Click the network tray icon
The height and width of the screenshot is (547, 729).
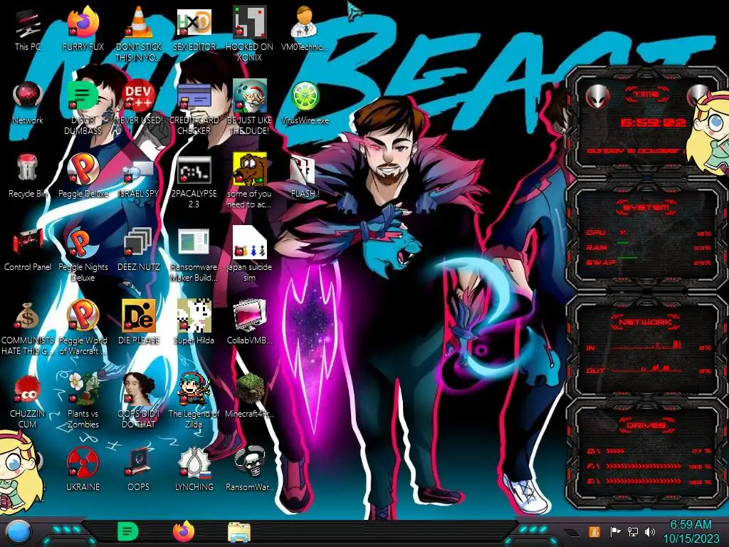pos(632,531)
